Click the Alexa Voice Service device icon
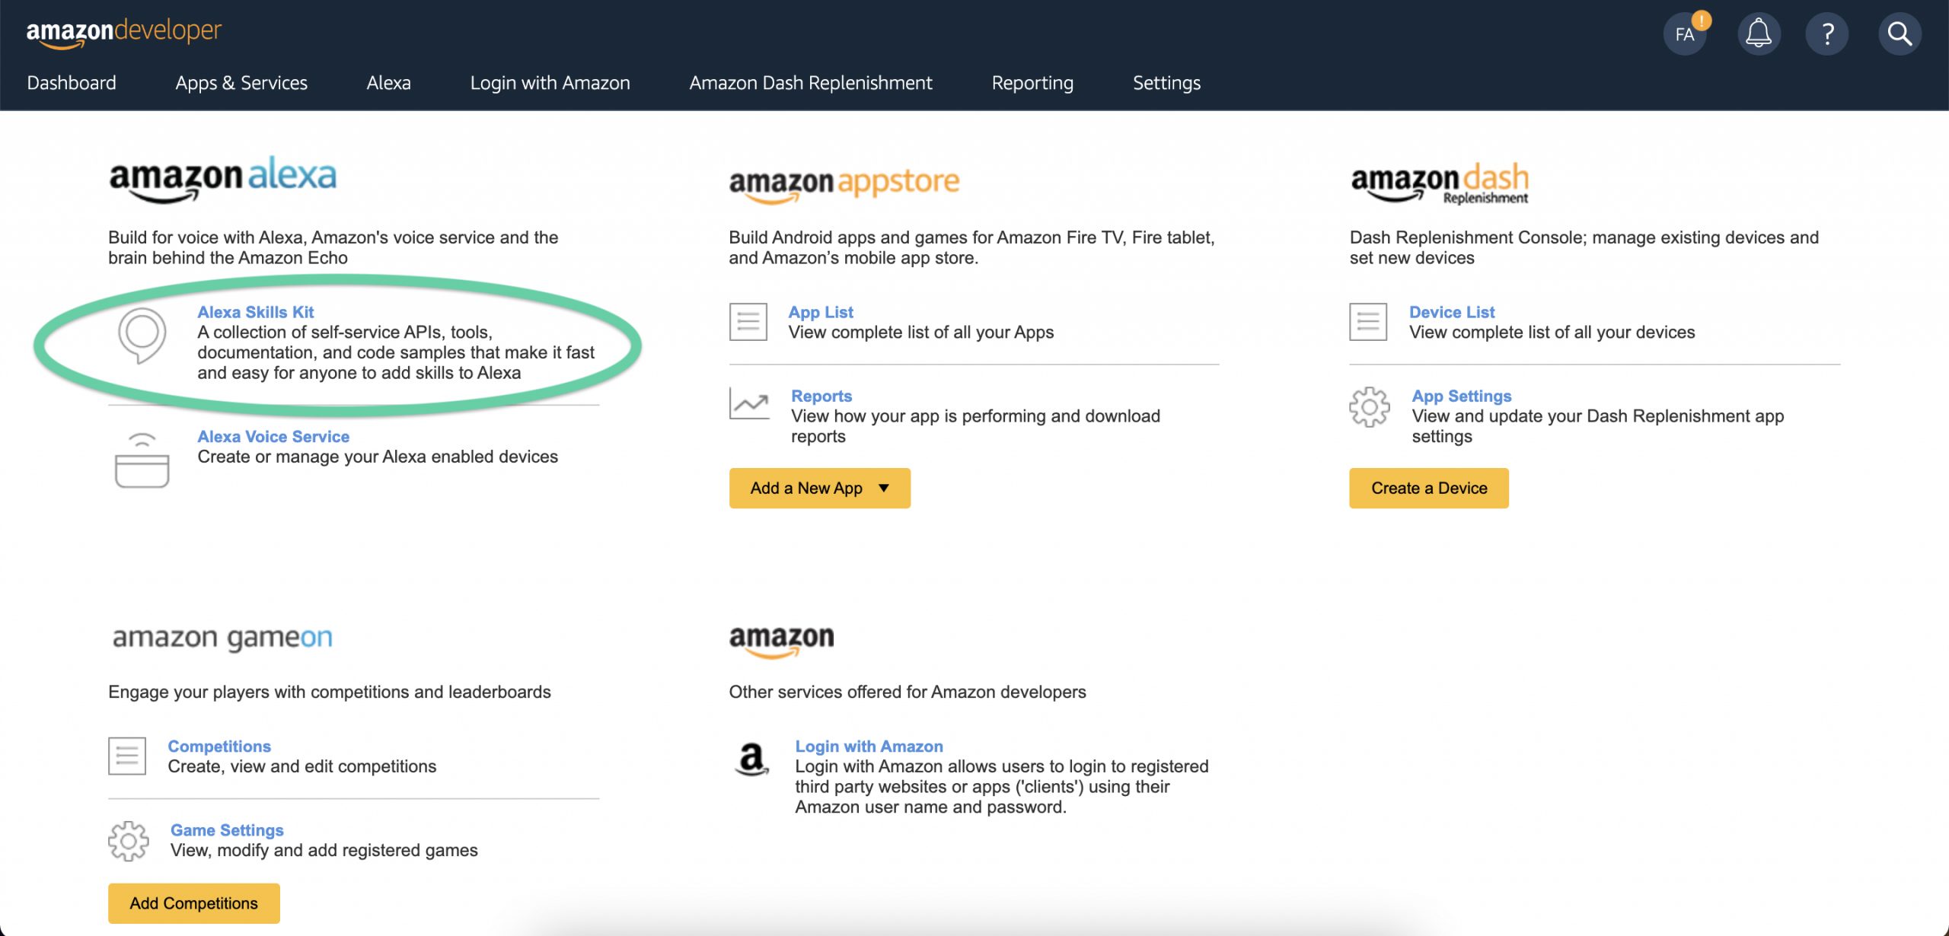This screenshot has width=1949, height=936. tap(142, 460)
